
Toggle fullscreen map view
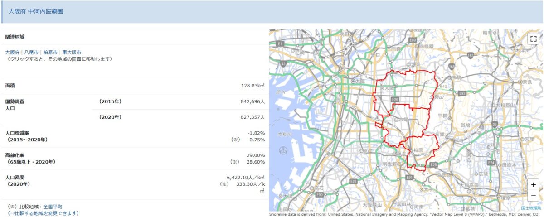[533, 39]
